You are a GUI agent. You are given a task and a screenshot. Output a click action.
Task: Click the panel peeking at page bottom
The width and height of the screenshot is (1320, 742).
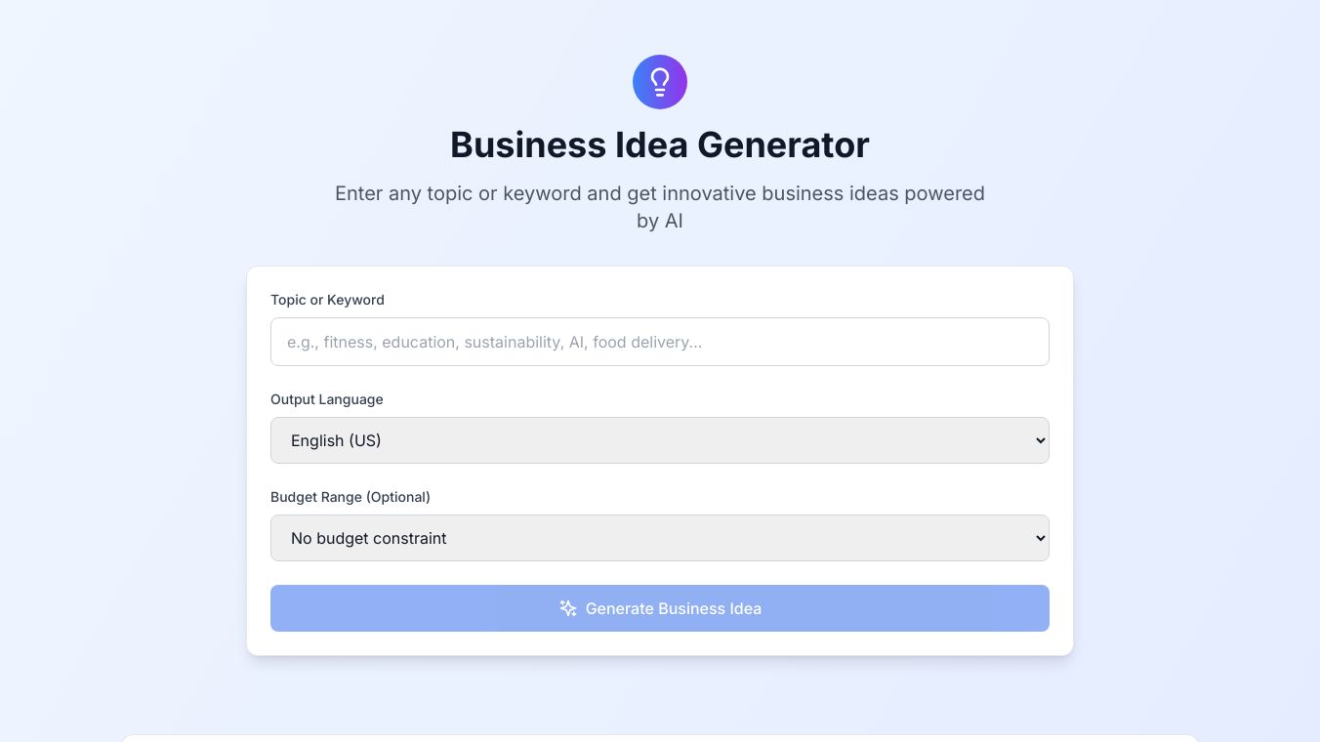660,738
